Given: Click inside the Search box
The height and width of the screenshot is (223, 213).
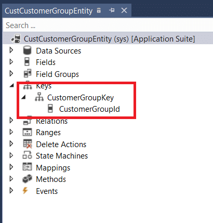Looking at the screenshot, I should pos(108,25).
